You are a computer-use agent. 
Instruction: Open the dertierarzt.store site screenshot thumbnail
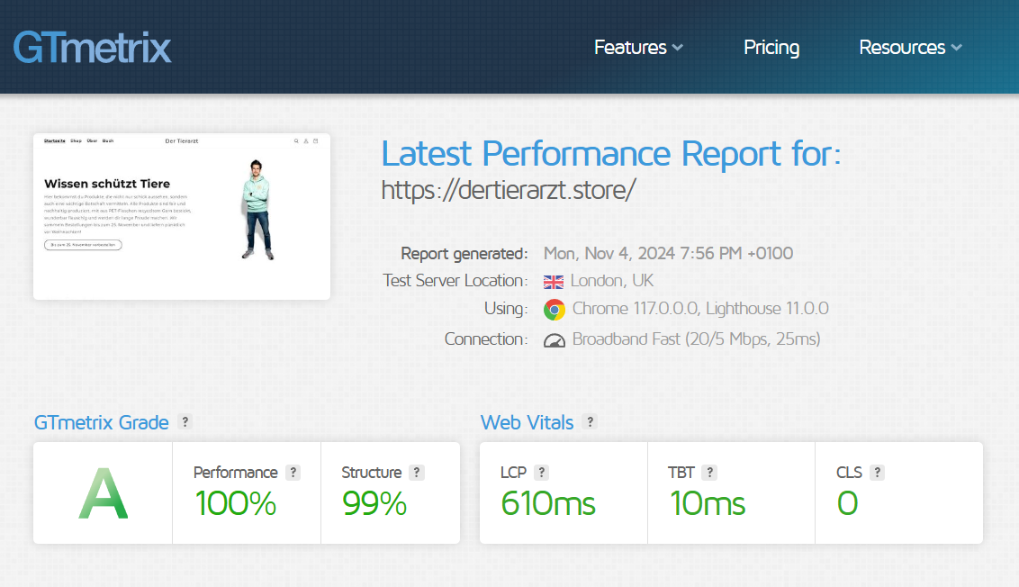pos(182,216)
